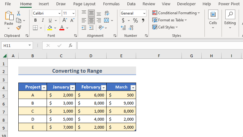
Task: Click the Wrap Text icon
Action: tap(107, 13)
